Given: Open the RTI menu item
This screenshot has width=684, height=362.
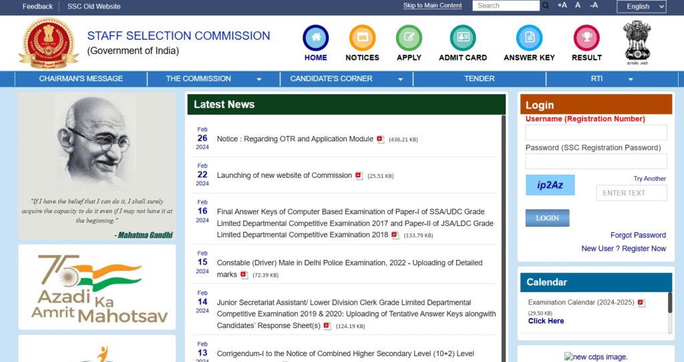Looking at the screenshot, I should (596, 79).
